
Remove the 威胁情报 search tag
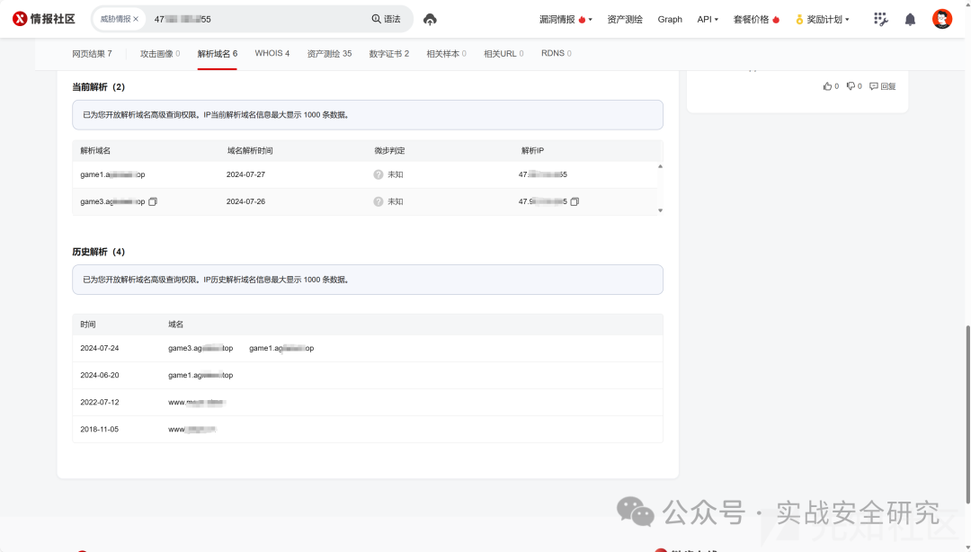pyautogui.click(x=136, y=19)
